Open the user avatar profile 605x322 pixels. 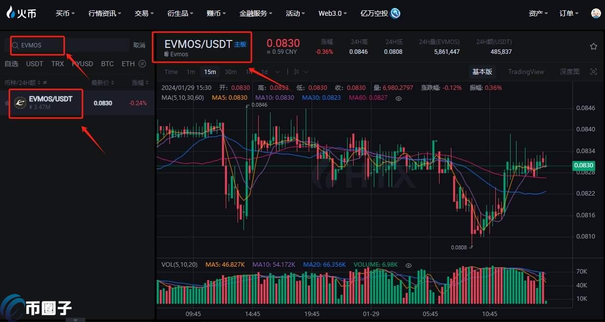click(596, 13)
